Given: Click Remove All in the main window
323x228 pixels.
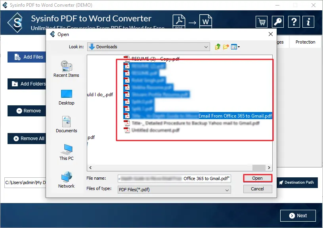Looking at the screenshot, I should pyautogui.click(x=27, y=139).
